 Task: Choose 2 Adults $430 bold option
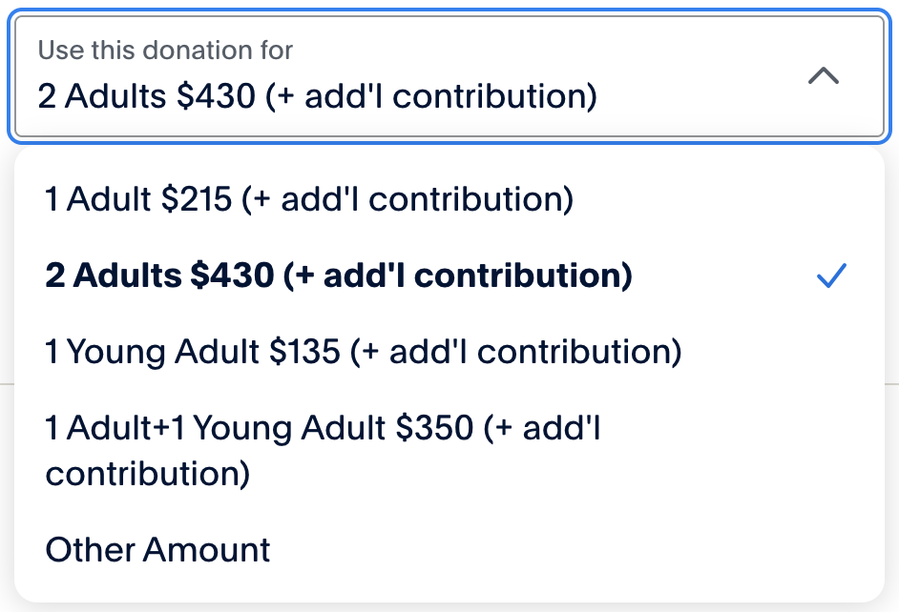pyautogui.click(x=338, y=276)
